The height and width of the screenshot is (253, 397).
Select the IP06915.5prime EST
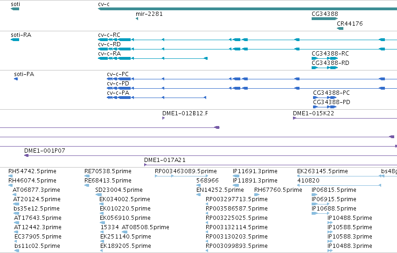tap(320, 204)
